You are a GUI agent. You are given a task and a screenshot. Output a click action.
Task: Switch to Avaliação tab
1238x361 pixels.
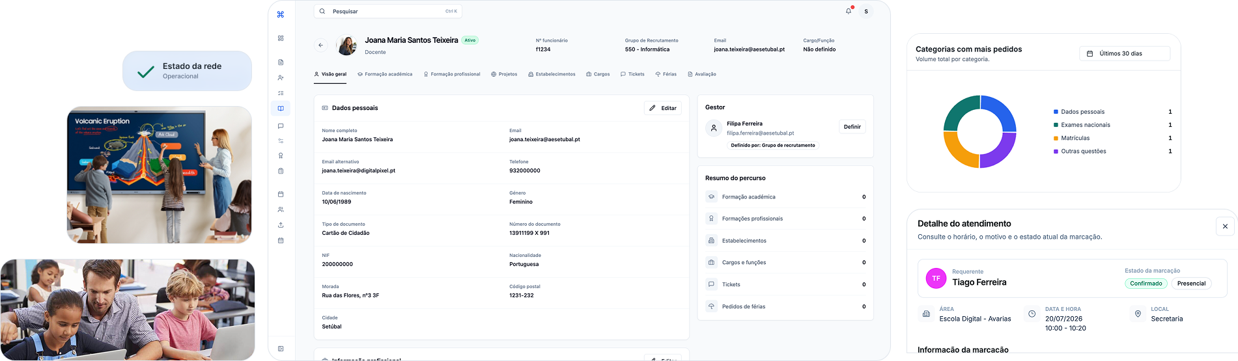tap(702, 74)
